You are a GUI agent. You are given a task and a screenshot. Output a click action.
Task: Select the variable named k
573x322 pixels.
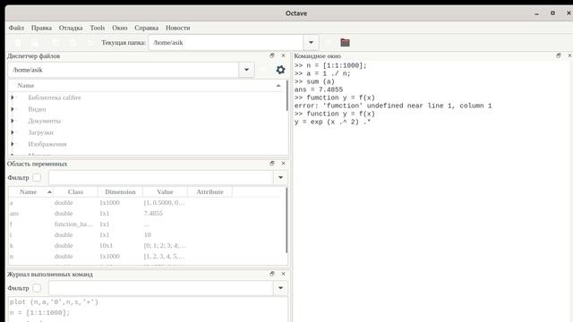coord(12,246)
